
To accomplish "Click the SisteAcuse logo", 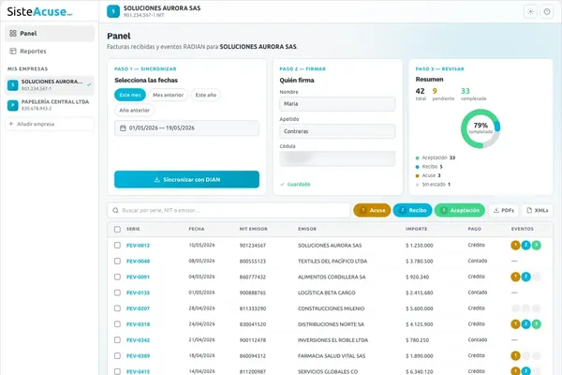I will (x=39, y=11).
